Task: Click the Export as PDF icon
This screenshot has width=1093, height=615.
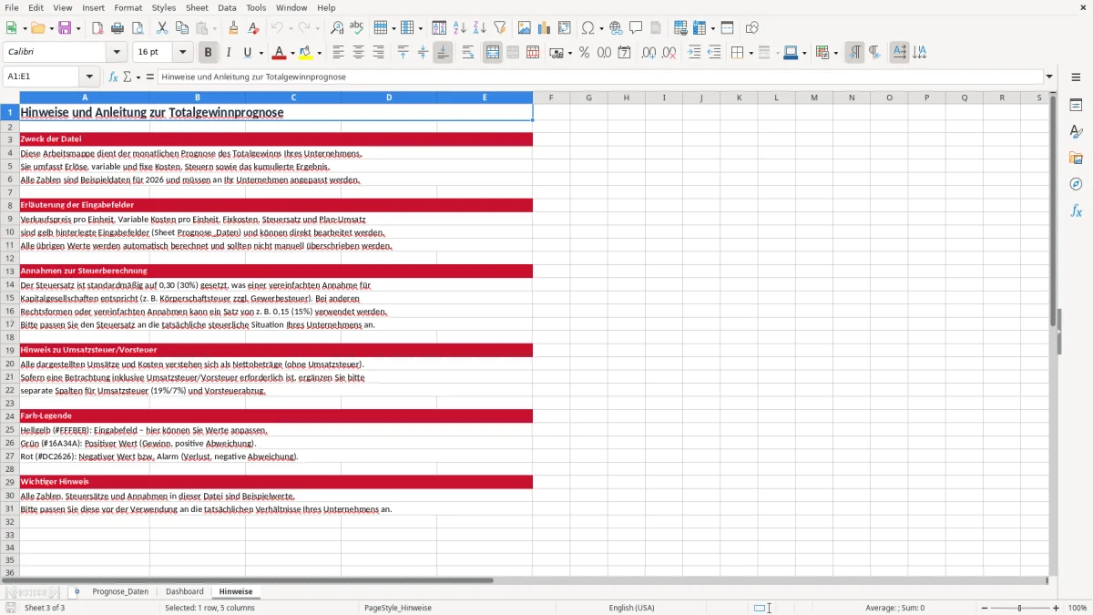Action: tap(97, 28)
